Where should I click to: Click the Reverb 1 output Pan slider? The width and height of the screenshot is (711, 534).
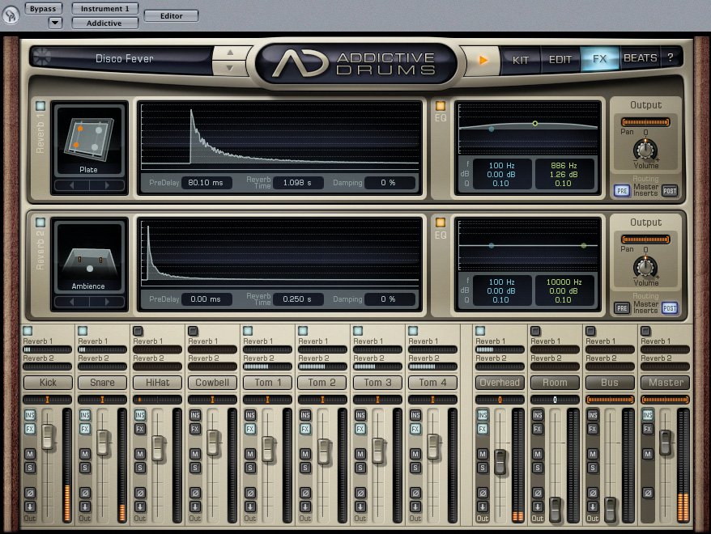point(645,122)
